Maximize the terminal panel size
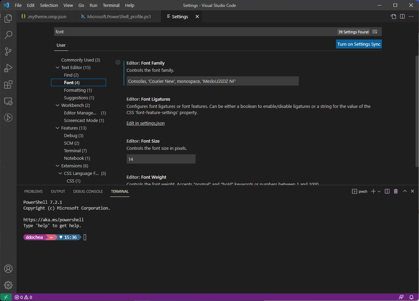This screenshot has width=419, height=301. click(x=405, y=191)
